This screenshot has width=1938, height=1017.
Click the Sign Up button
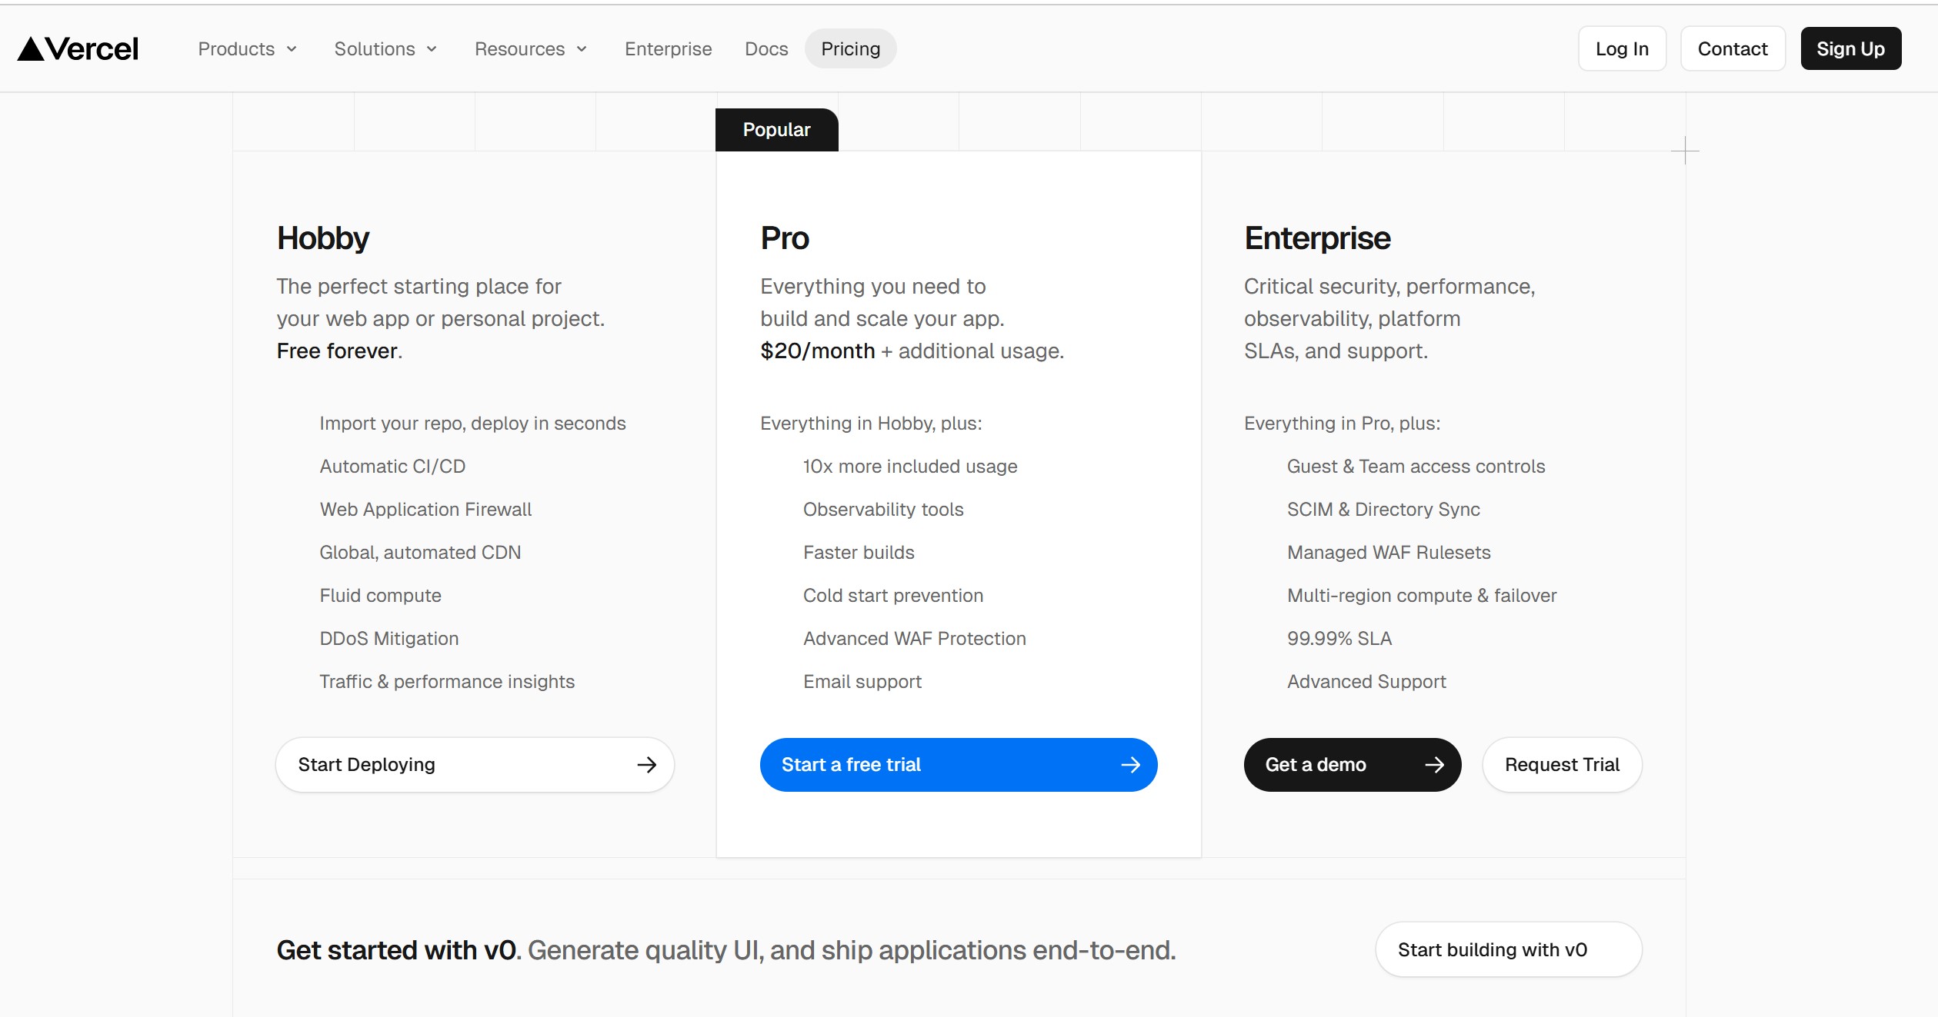click(1850, 49)
